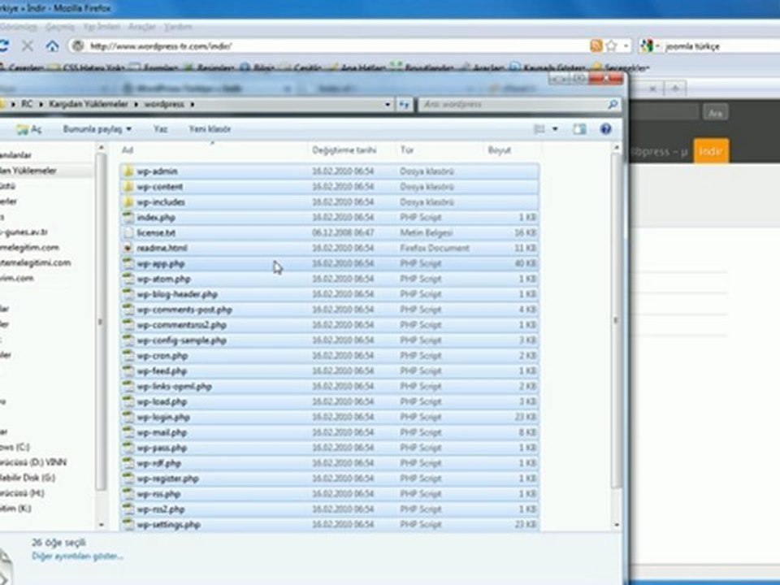Click the wp-includes folder icon
780x585 pixels.
128,202
